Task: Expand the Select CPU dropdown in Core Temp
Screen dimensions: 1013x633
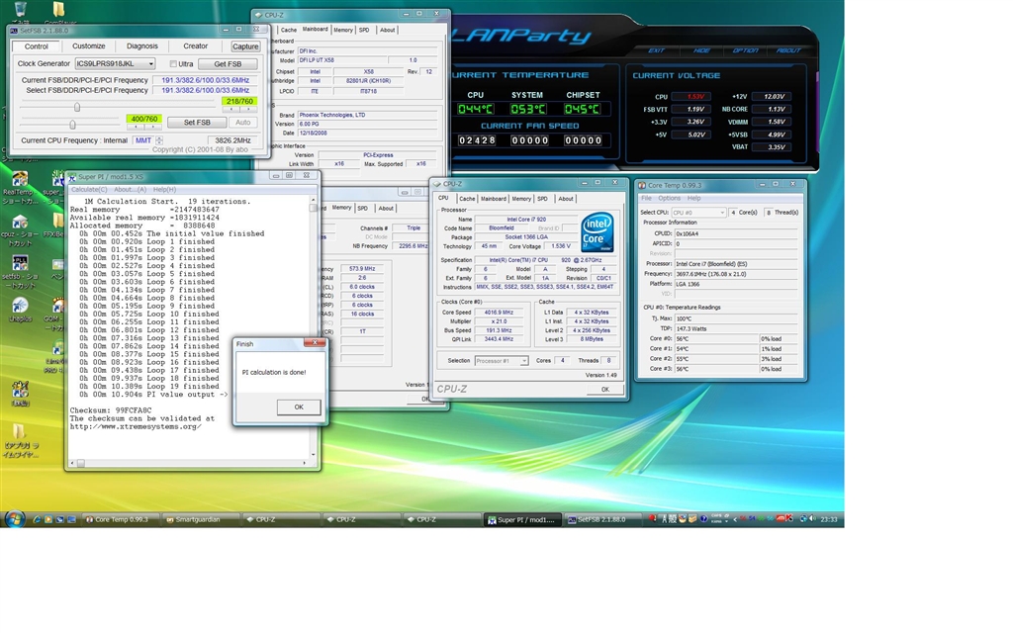Action: click(x=721, y=213)
